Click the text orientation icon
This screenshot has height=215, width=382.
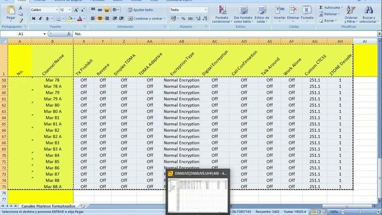115,10
